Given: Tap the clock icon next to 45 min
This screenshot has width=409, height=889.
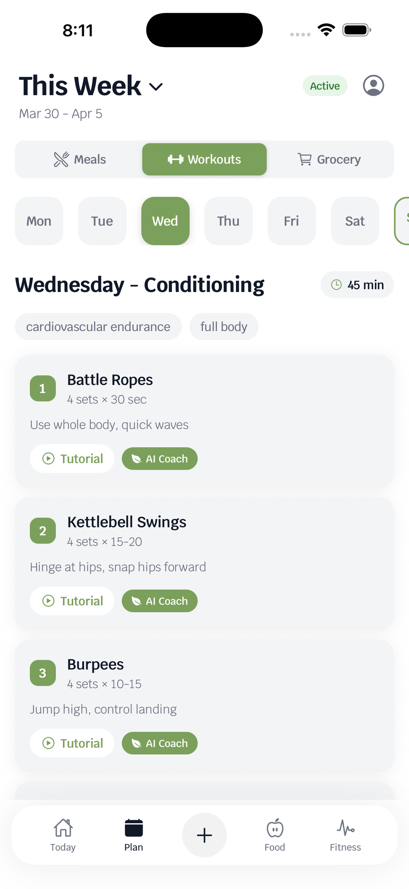Looking at the screenshot, I should click(337, 284).
